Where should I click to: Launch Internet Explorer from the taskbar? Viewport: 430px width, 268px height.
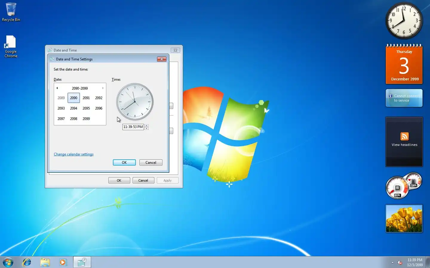(x=27, y=262)
